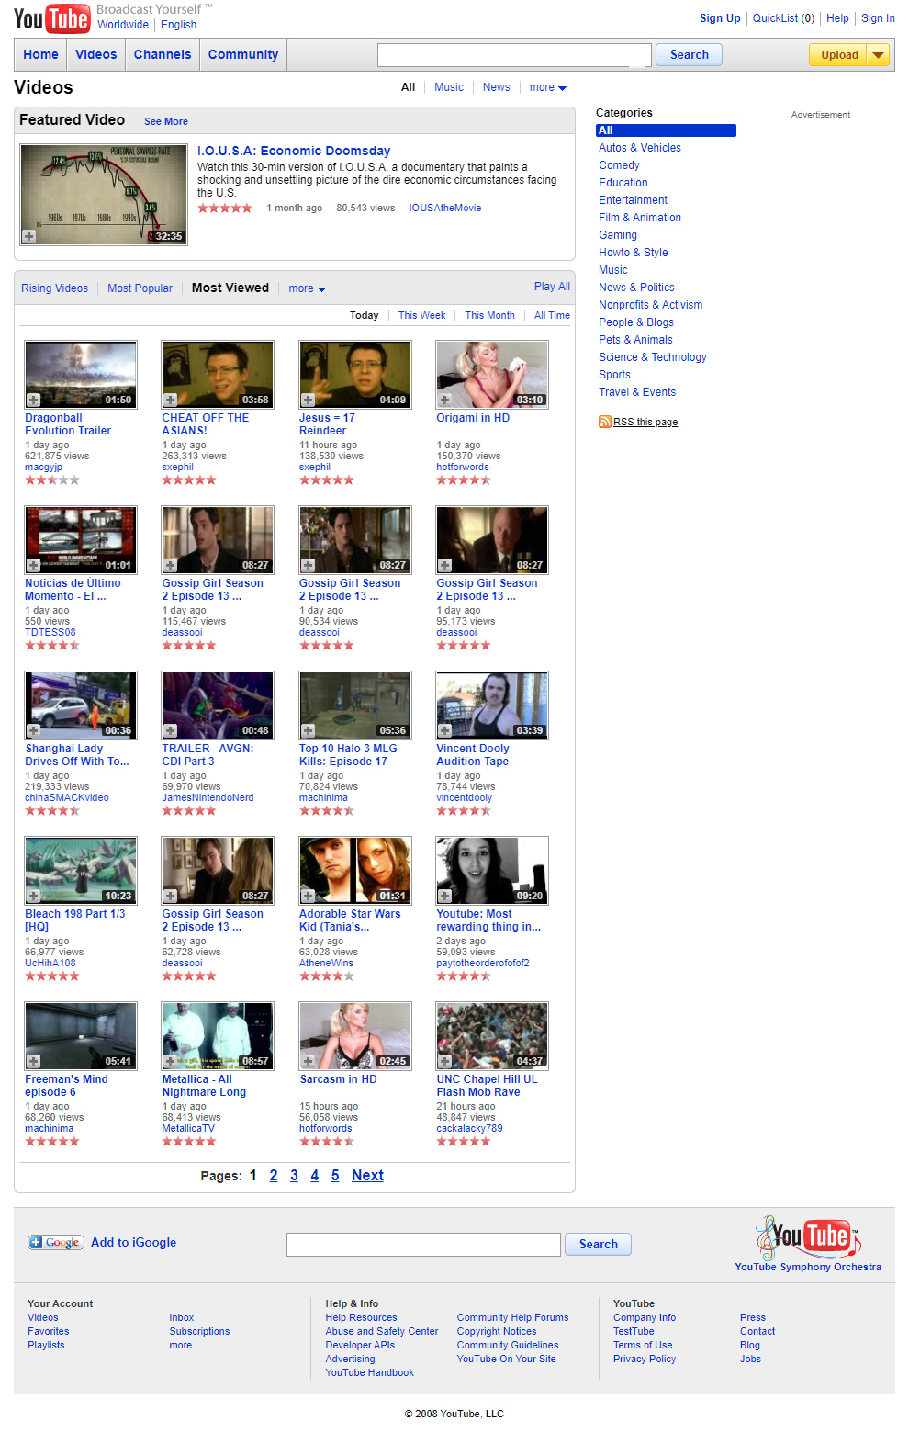Add UNC Chapel Hill Flash Mob to QuickList
Screen dimensions: 909x1433
coord(444,1061)
